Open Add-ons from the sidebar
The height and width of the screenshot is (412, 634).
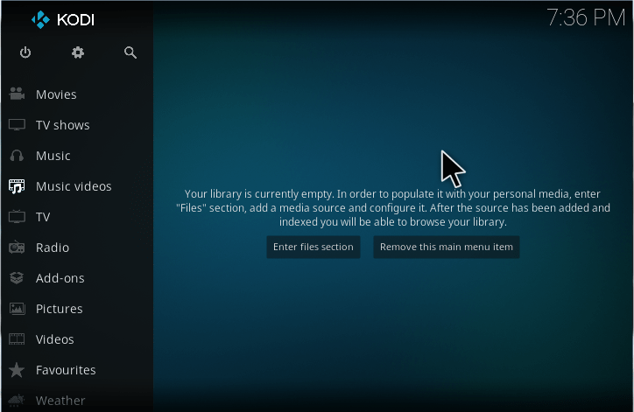[60, 278]
